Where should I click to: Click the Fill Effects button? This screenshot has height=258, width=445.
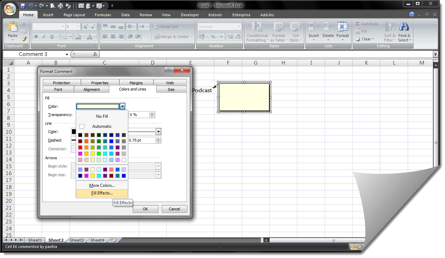tap(102, 193)
